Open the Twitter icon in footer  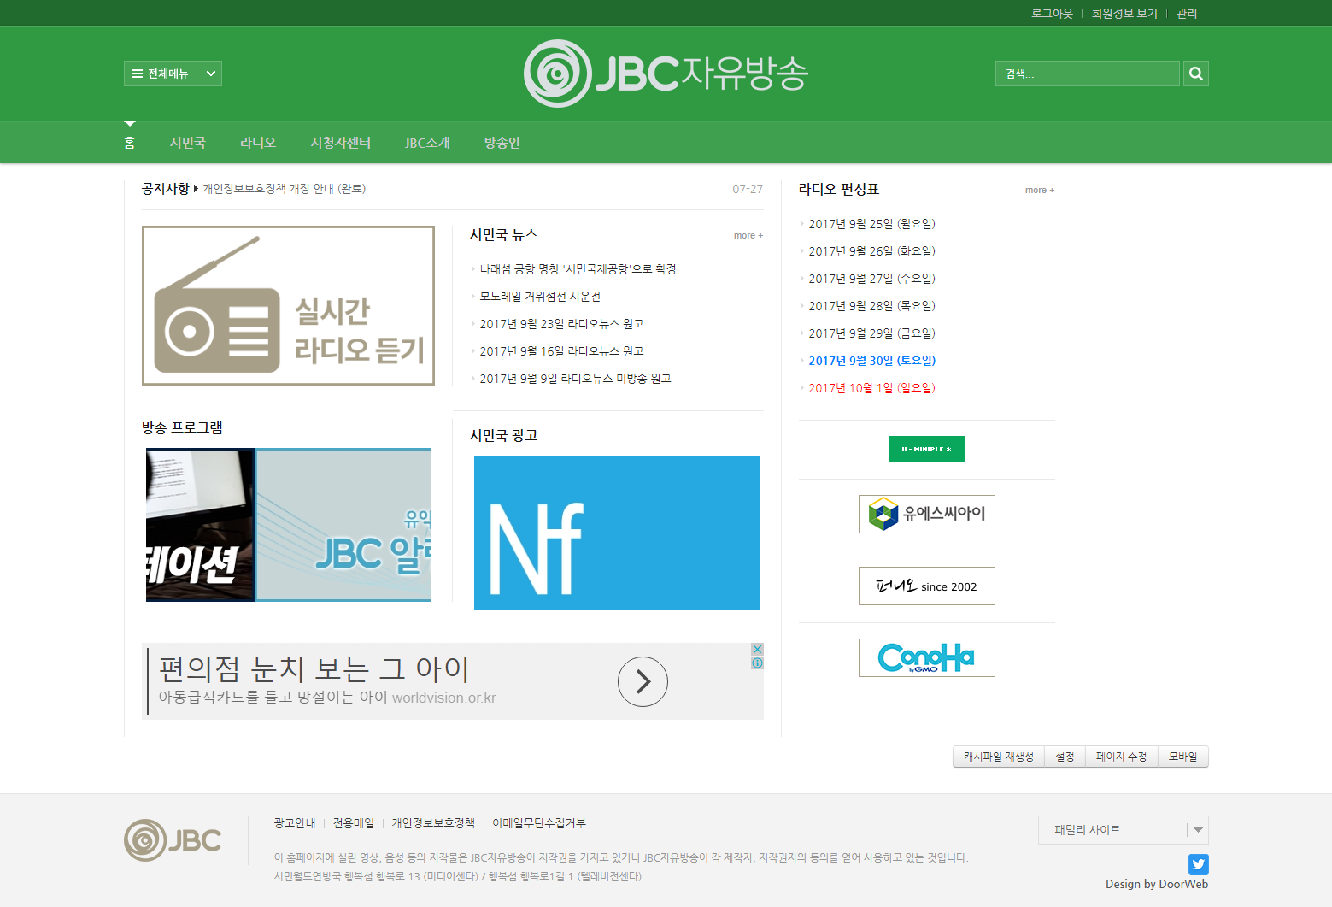pos(1198,864)
